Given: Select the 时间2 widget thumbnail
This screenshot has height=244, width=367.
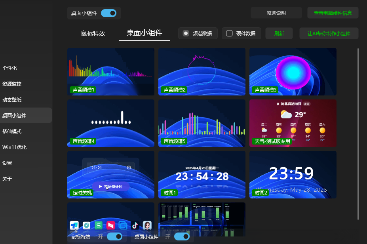Looking at the screenshot, I should (x=293, y=175).
